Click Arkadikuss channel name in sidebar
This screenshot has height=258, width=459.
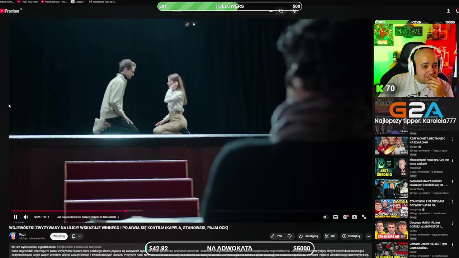point(416,168)
